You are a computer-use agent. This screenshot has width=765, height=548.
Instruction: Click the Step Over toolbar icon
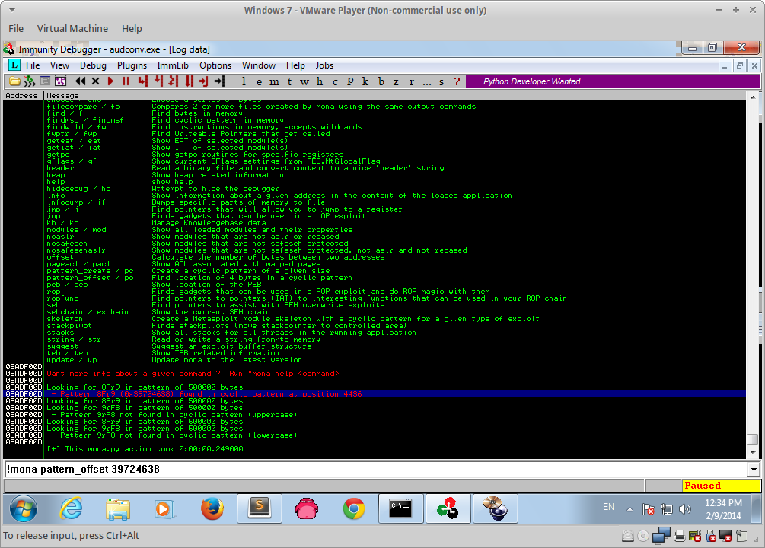(x=158, y=81)
